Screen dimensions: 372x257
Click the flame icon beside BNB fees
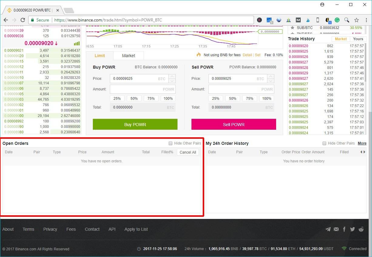(x=199, y=55)
